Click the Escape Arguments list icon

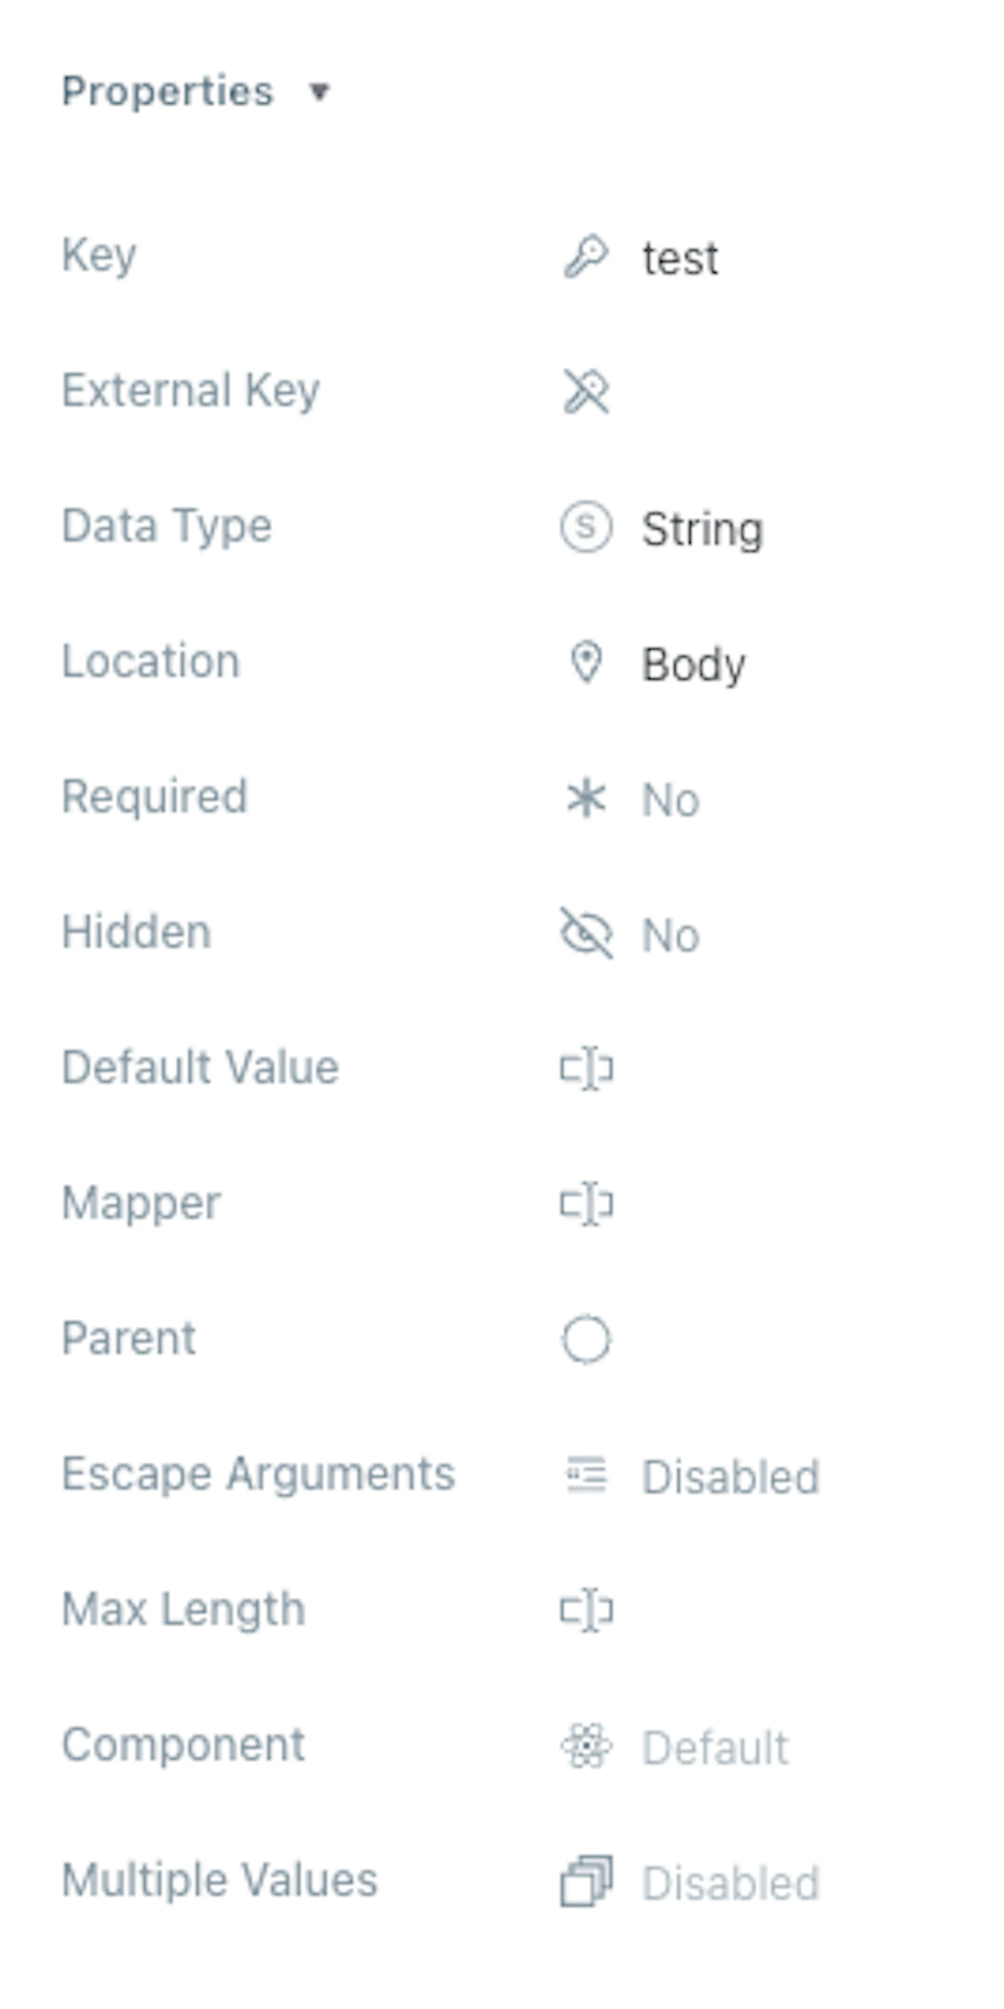pyautogui.click(x=585, y=1475)
